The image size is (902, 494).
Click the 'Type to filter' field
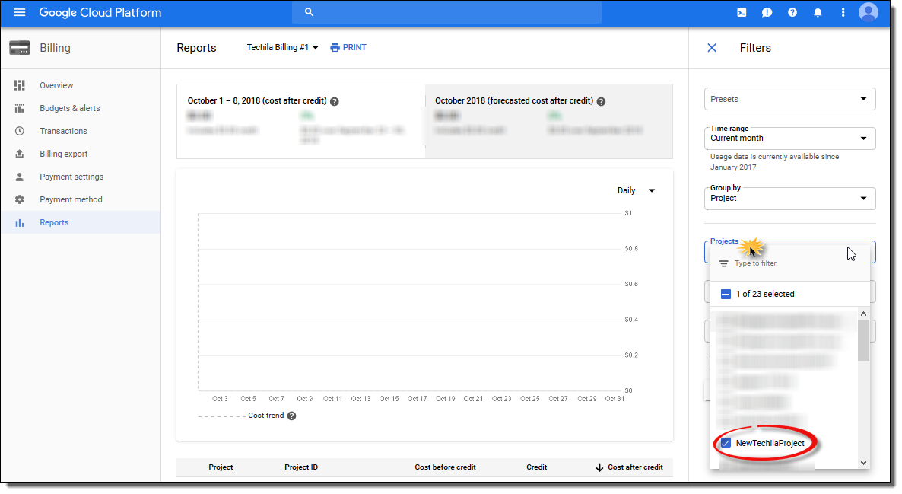pos(791,263)
